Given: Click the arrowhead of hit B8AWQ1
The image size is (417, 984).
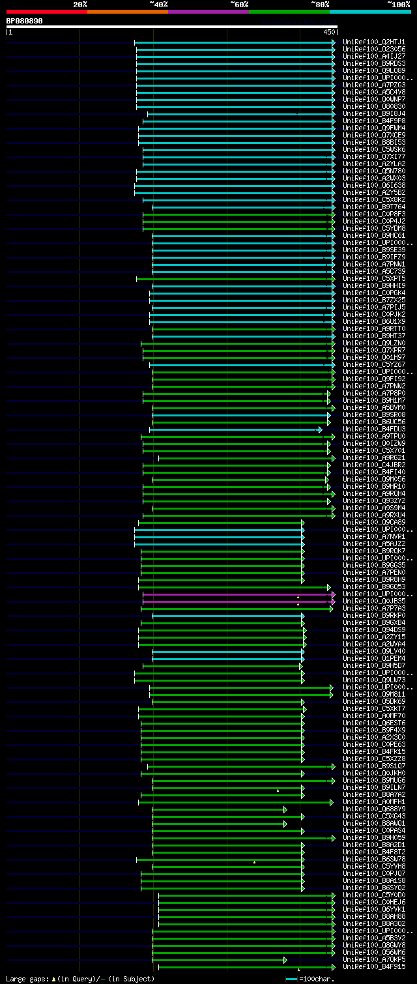Looking at the screenshot, I should click(x=285, y=824).
